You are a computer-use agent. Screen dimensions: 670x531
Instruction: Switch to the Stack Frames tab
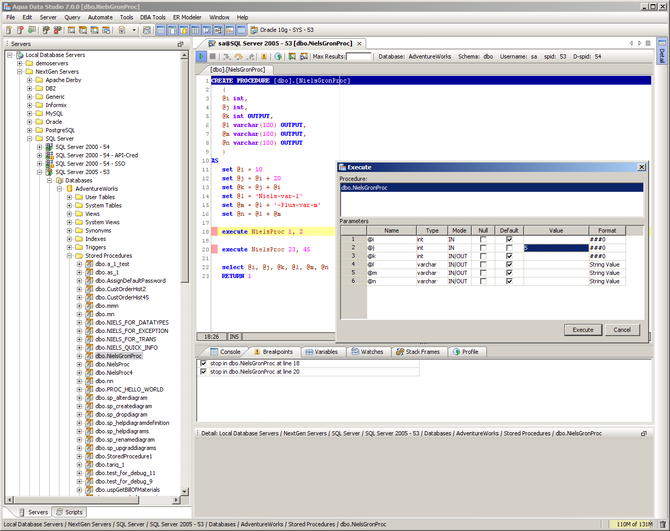coord(418,352)
